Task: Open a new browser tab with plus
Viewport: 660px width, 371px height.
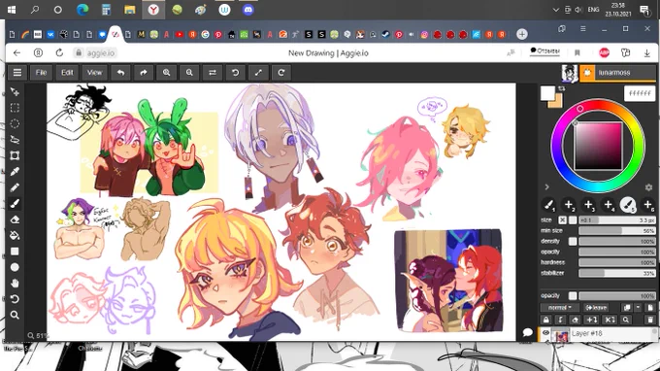Action: (x=522, y=34)
